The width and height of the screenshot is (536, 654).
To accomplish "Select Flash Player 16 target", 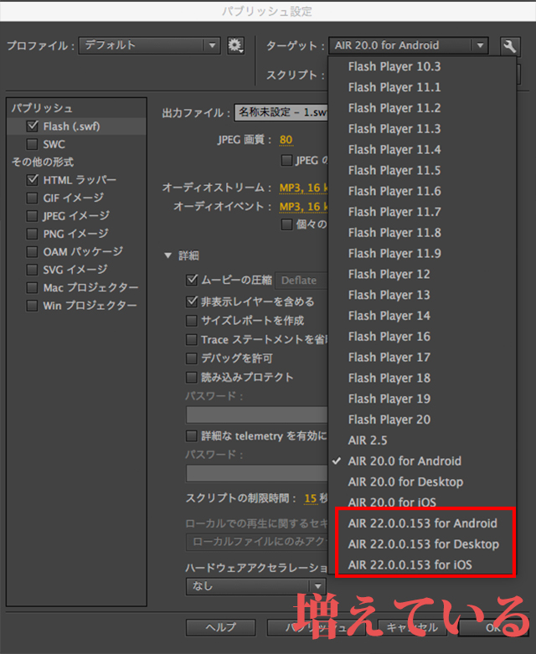I will coord(422,337).
